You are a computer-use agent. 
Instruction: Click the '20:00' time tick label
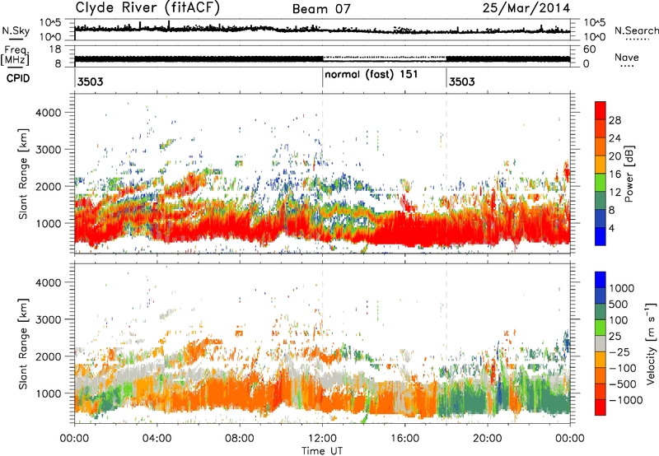point(487,439)
